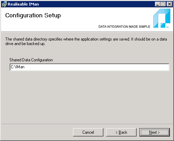The image size is (174, 141).
Task: Click the Configuration Setup heading
Action: [x=33, y=15]
